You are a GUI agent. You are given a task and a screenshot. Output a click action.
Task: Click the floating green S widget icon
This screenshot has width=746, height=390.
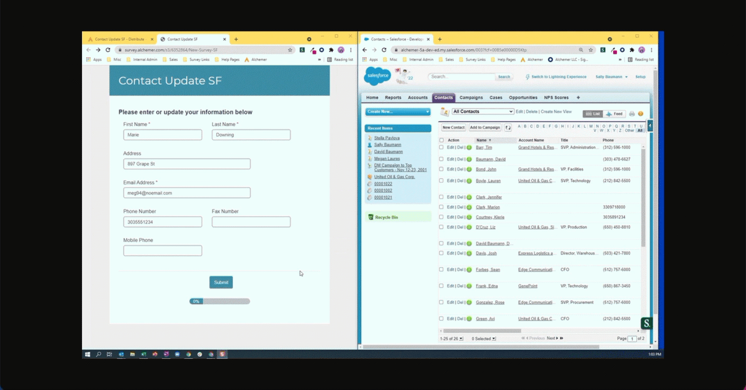click(647, 323)
